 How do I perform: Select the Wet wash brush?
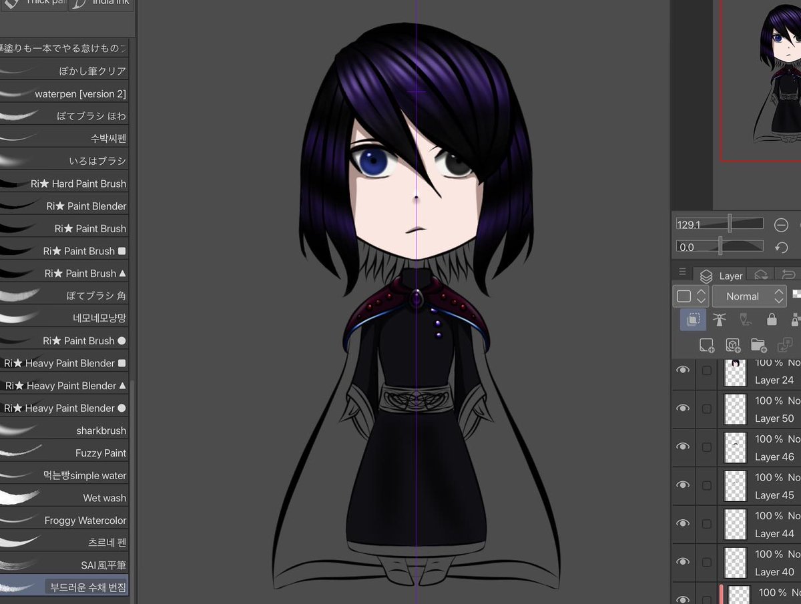(x=64, y=498)
